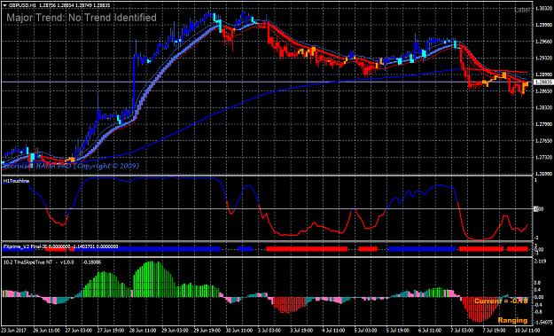
Task: Click the '4 Jul 11:00' time axis label
Action: pos(334,331)
